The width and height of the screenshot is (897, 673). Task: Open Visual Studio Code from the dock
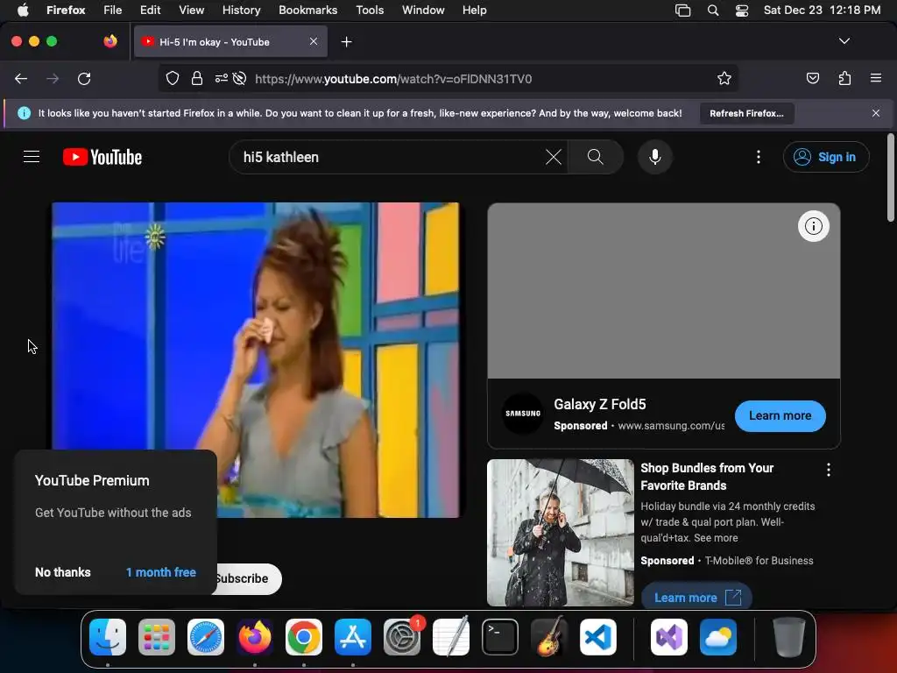[x=598, y=637]
